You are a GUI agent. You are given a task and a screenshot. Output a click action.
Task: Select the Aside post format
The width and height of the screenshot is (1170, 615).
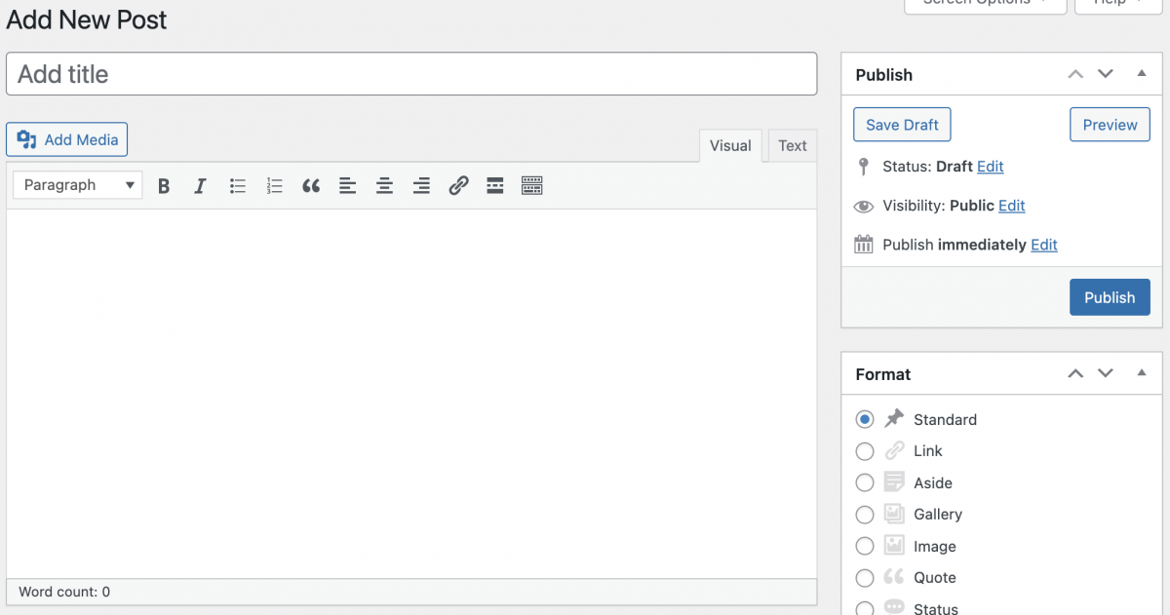click(x=865, y=482)
